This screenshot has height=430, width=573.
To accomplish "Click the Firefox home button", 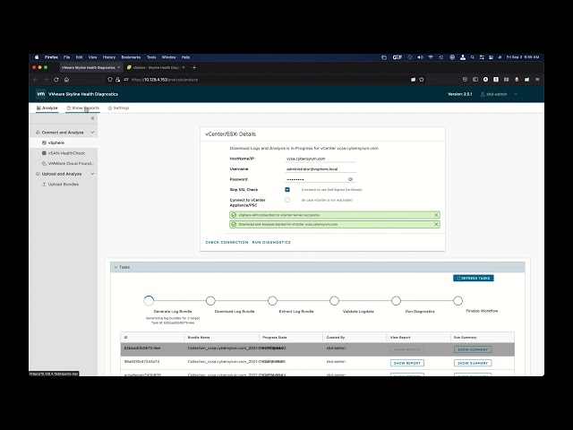I will click(x=66, y=80).
